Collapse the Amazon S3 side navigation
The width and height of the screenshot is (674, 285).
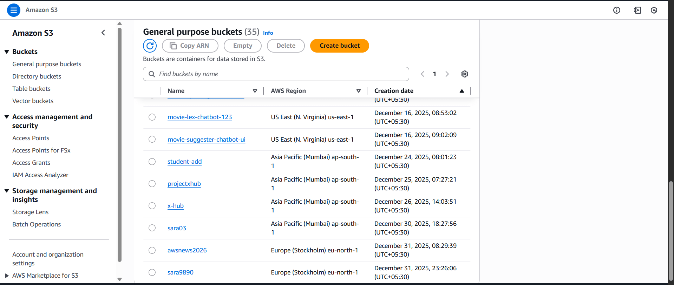(x=103, y=33)
